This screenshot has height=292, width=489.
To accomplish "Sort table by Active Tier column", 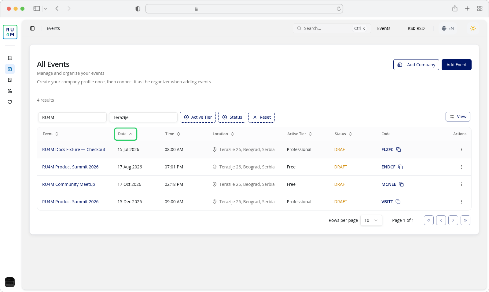I will pos(300,134).
